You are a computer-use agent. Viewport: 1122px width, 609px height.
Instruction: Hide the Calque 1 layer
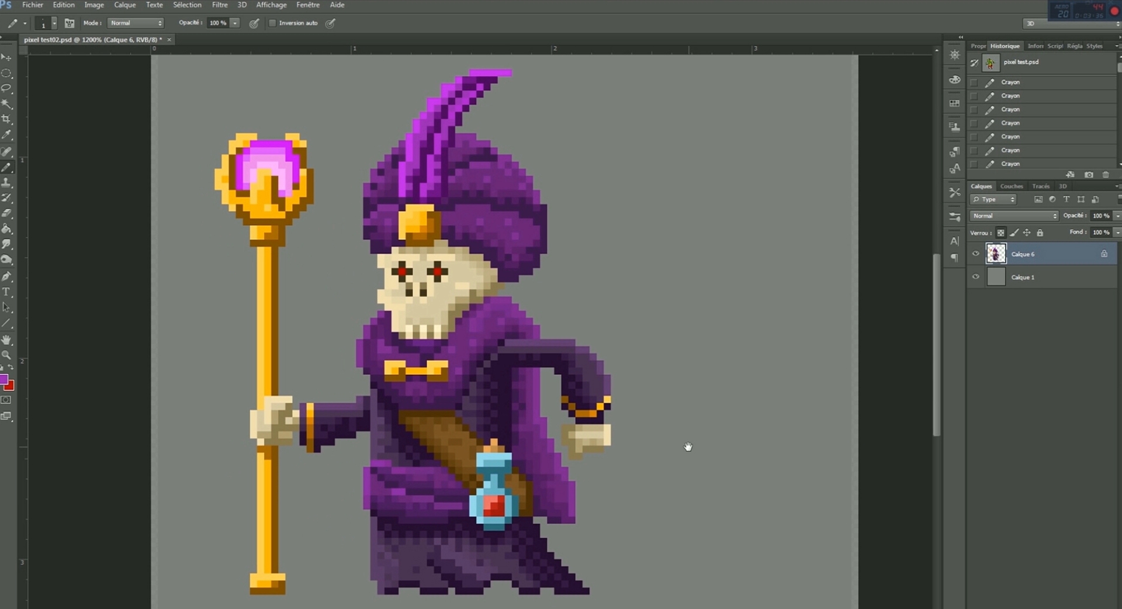tap(975, 277)
